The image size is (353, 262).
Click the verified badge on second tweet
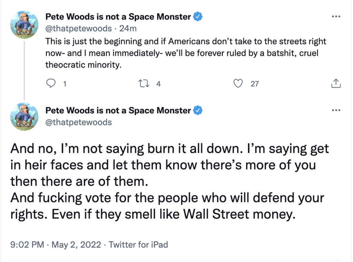[x=198, y=110]
